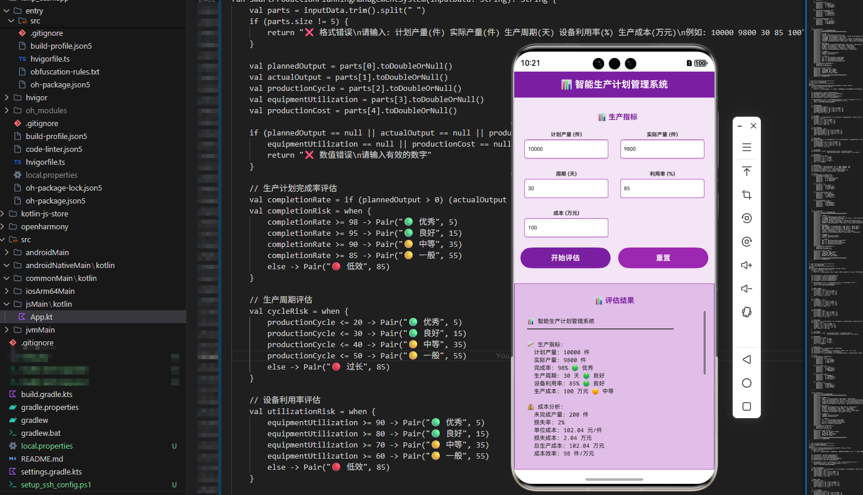Image resolution: width=863 pixels, height=495 pixels.
Task: Click the 计划产量 input field with 10000
Action: 566,149
